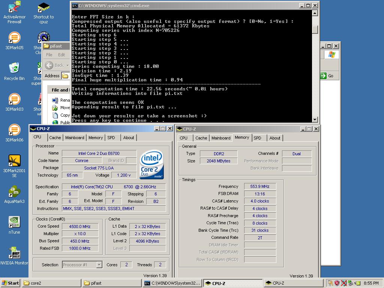Click the Publish file task icon
The height and width of the screenshot is (288, 384).
(55, 122)
